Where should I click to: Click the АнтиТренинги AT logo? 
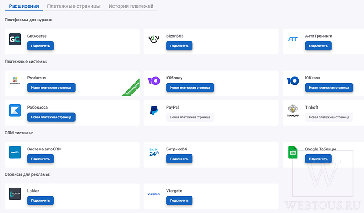click(x=293, y=39)
